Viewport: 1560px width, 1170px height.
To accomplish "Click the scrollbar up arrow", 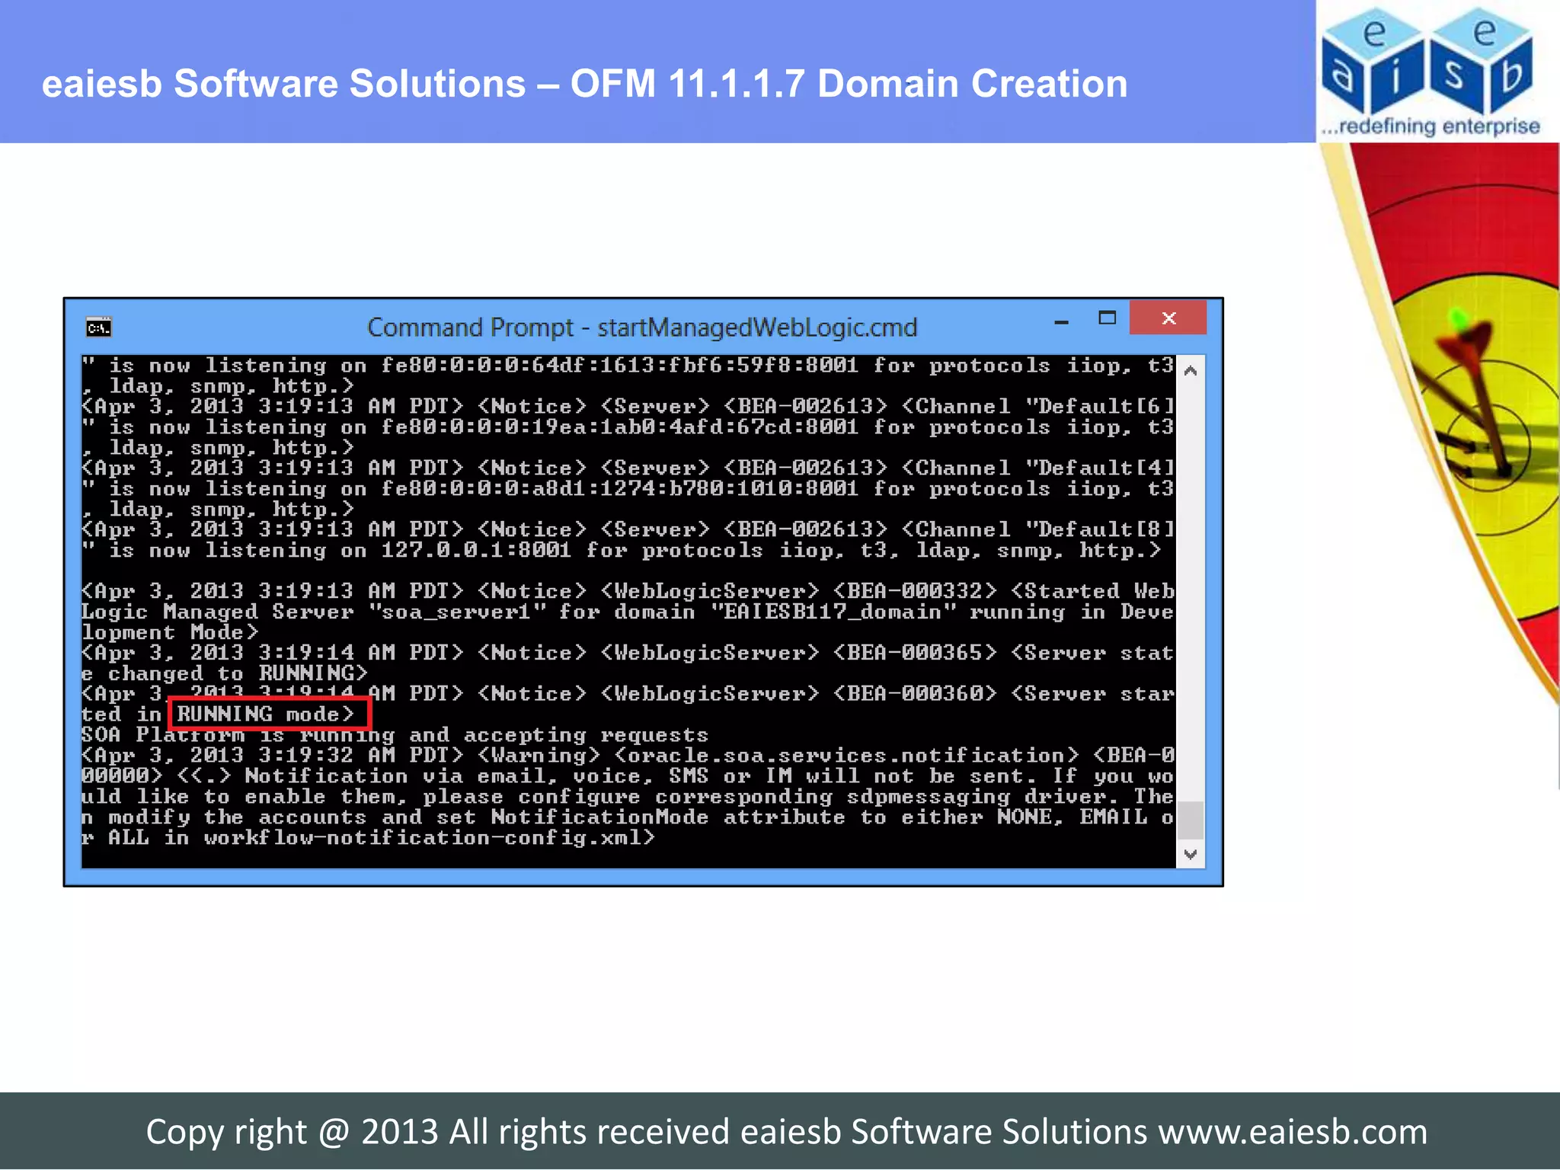I will pos(1191,371).
